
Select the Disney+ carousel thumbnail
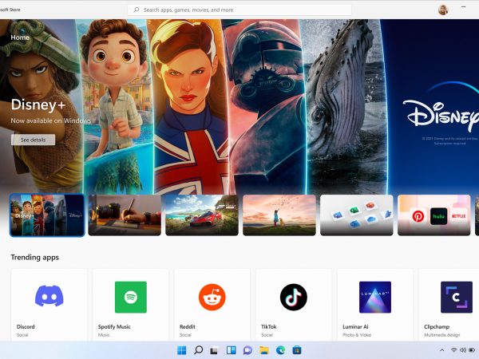pos(47,215)
